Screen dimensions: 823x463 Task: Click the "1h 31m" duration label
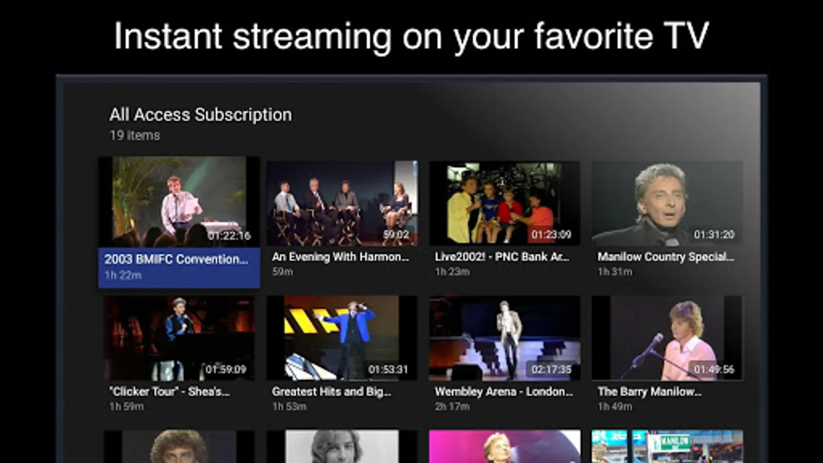(615, 272)
